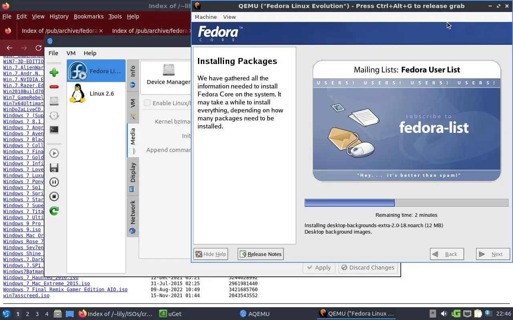Click the Fedora Core logo in installer header
Screen dimensions: 513x320
pyautogui.click(x=220, y=34)
